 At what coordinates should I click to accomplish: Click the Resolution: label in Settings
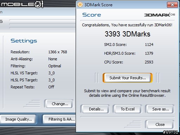(20, 52)
